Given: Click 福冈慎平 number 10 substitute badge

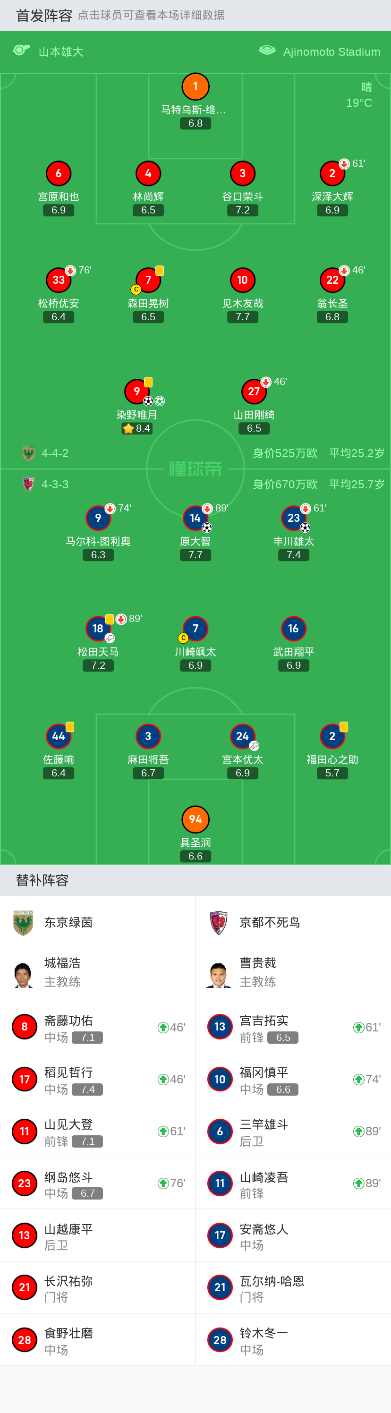Looking at the screenshot, I should click(x=220, y=1080).
